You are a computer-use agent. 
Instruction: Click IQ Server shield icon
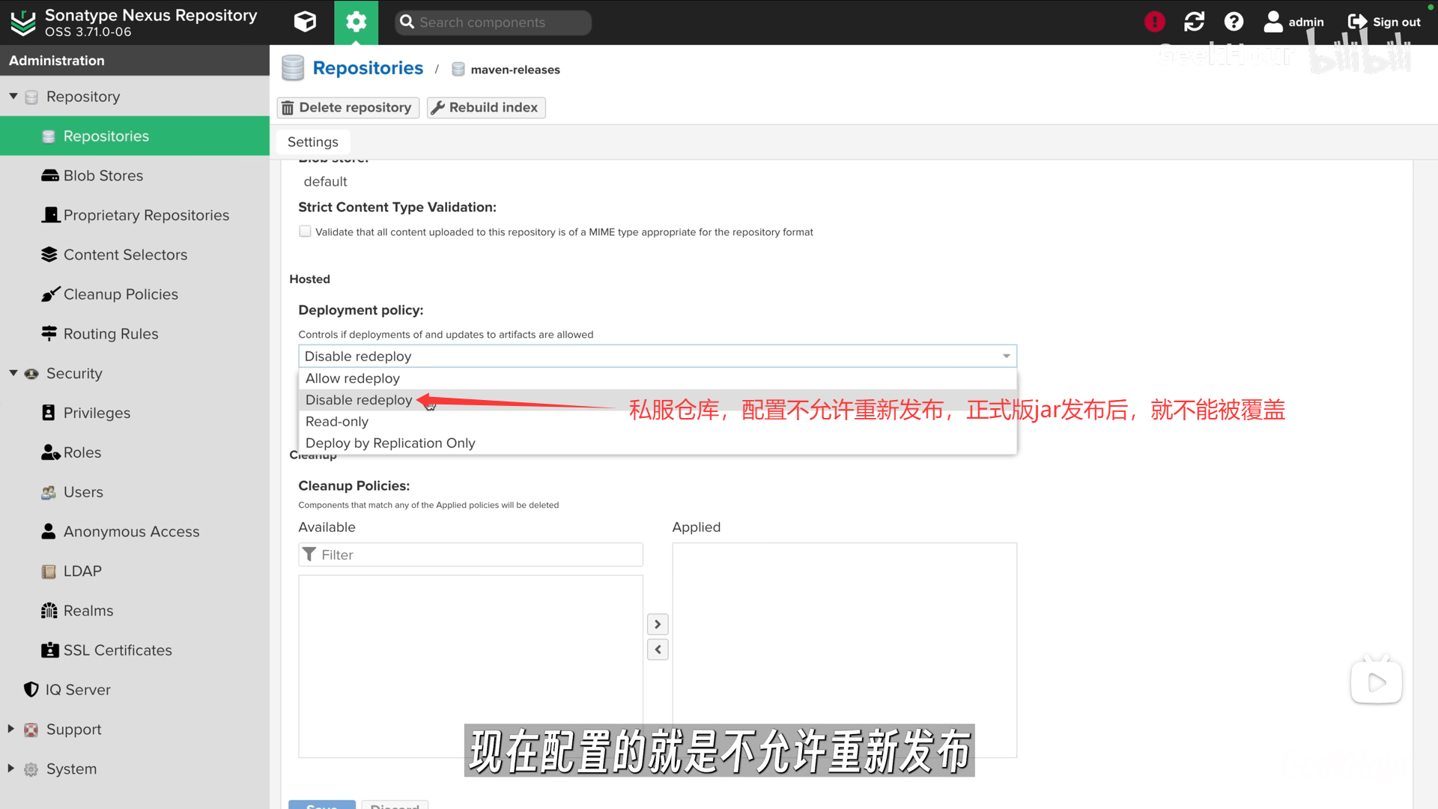point(31,689)
